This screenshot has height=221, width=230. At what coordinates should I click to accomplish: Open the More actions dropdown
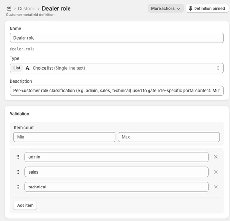(165, 9)
